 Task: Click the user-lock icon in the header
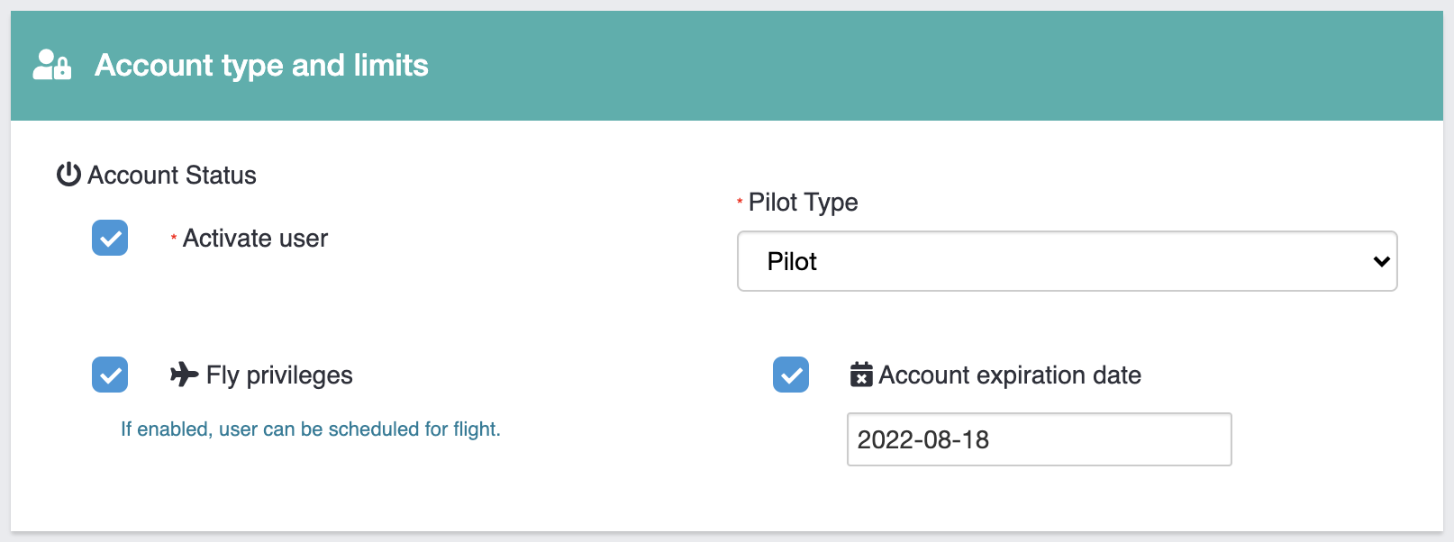(51, 65)
